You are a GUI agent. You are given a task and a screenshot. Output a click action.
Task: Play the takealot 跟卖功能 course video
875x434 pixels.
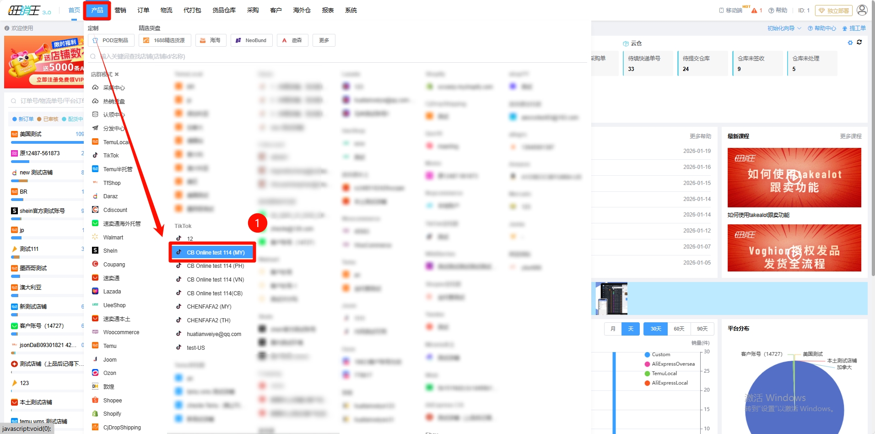(794, 177)
